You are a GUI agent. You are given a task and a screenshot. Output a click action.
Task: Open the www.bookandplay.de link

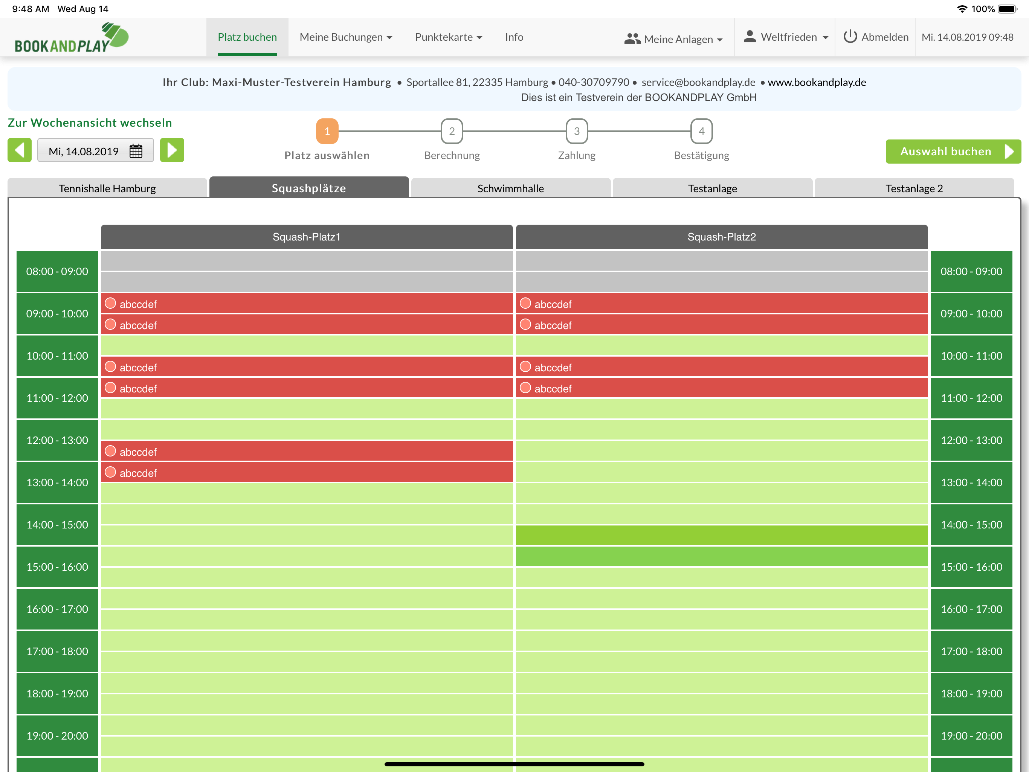pyautogui.click(x=817, y=82)
